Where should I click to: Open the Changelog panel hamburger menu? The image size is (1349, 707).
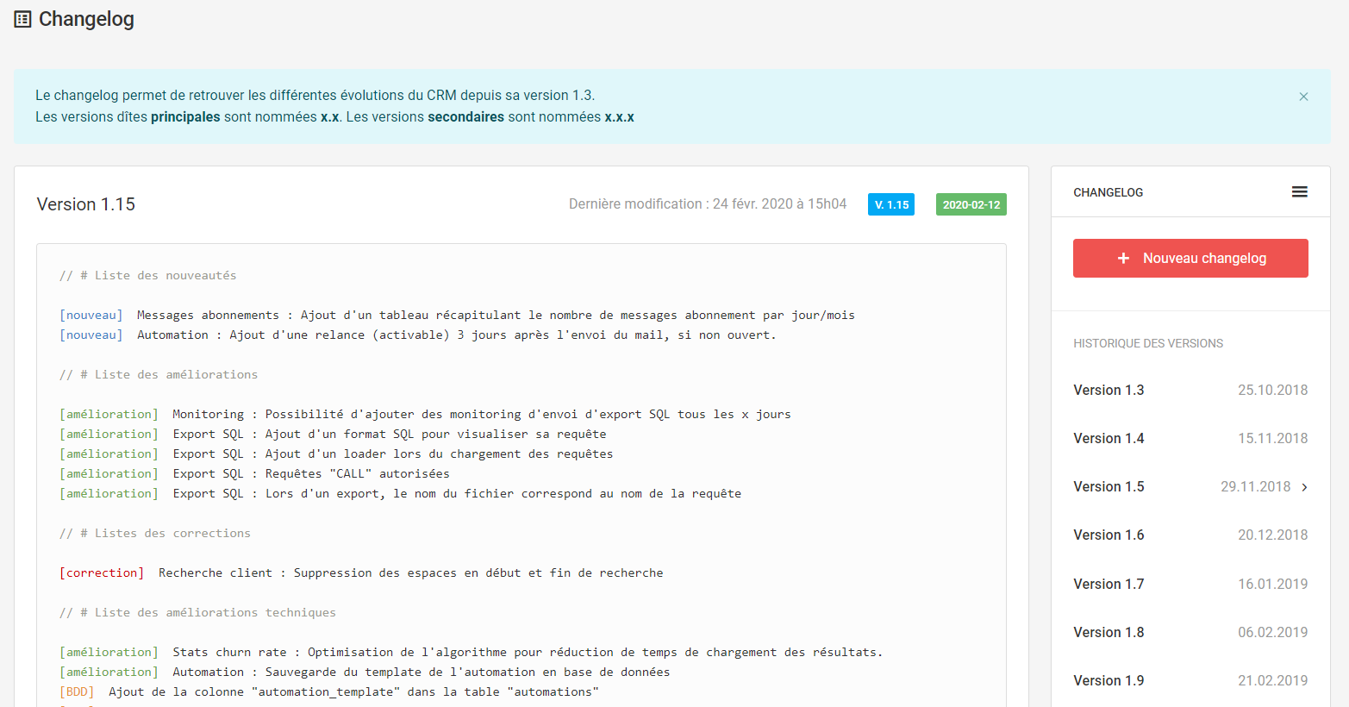click(x=1299, y=191)
